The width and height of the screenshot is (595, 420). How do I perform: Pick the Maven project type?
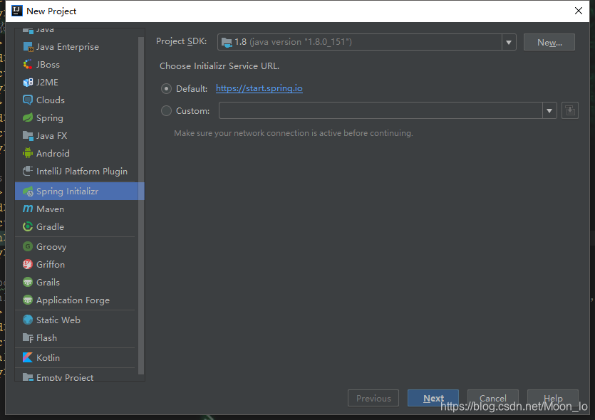point(76,209)
